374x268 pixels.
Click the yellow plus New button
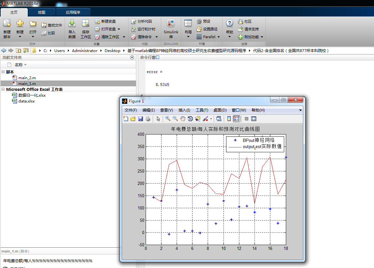pyautogui.click(x=20, y=23)
